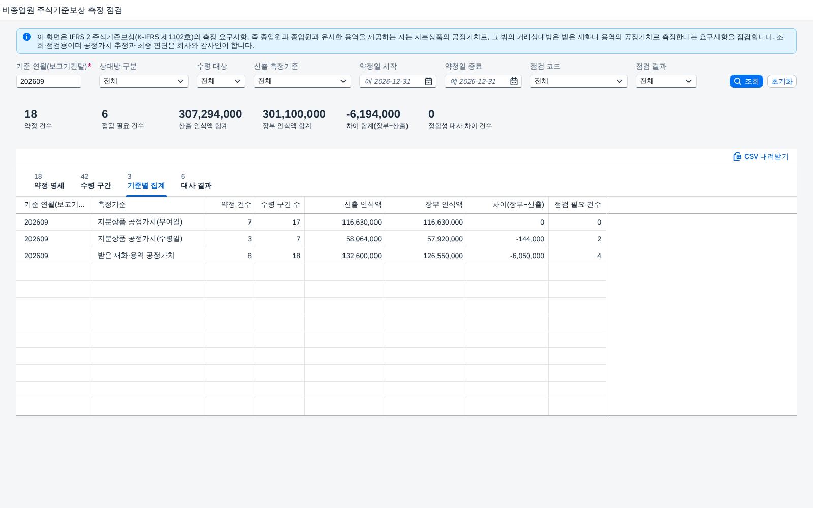Open calendar picker for 약정일 종료
This screenshot has width=813, height=508.
pos(514,81)
